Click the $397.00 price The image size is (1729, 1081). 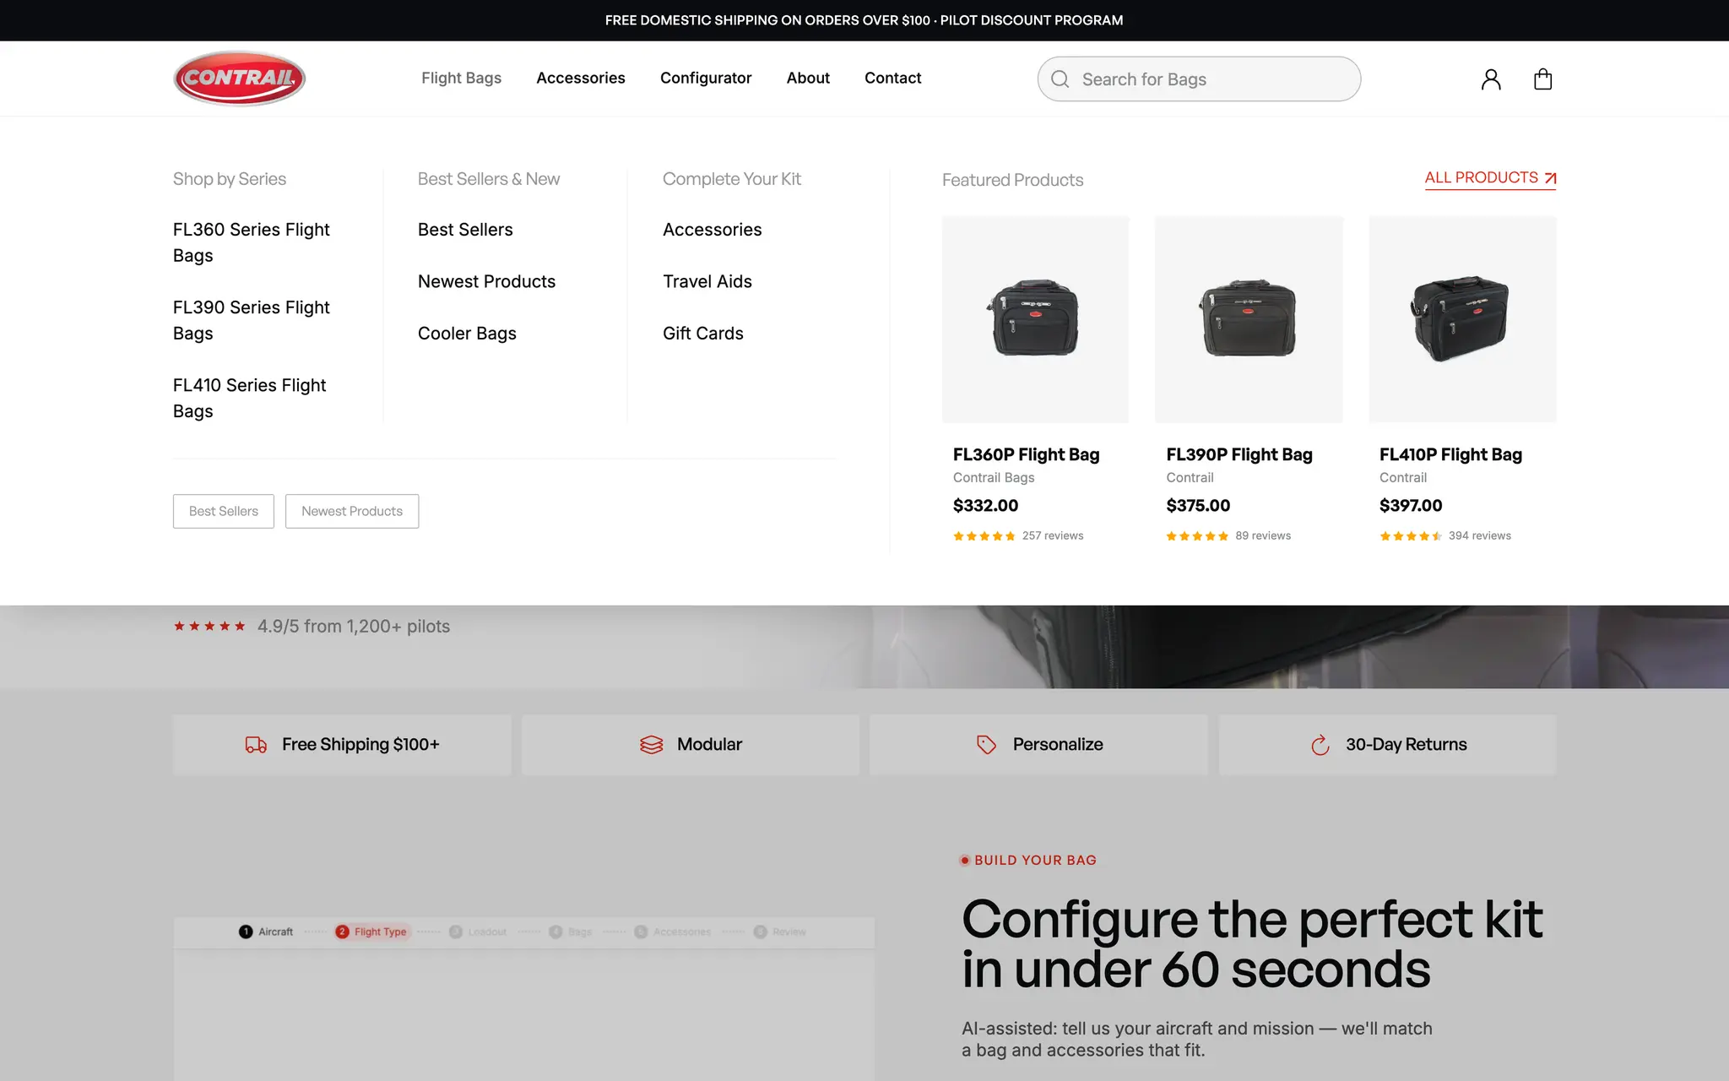coord(1411,505)
